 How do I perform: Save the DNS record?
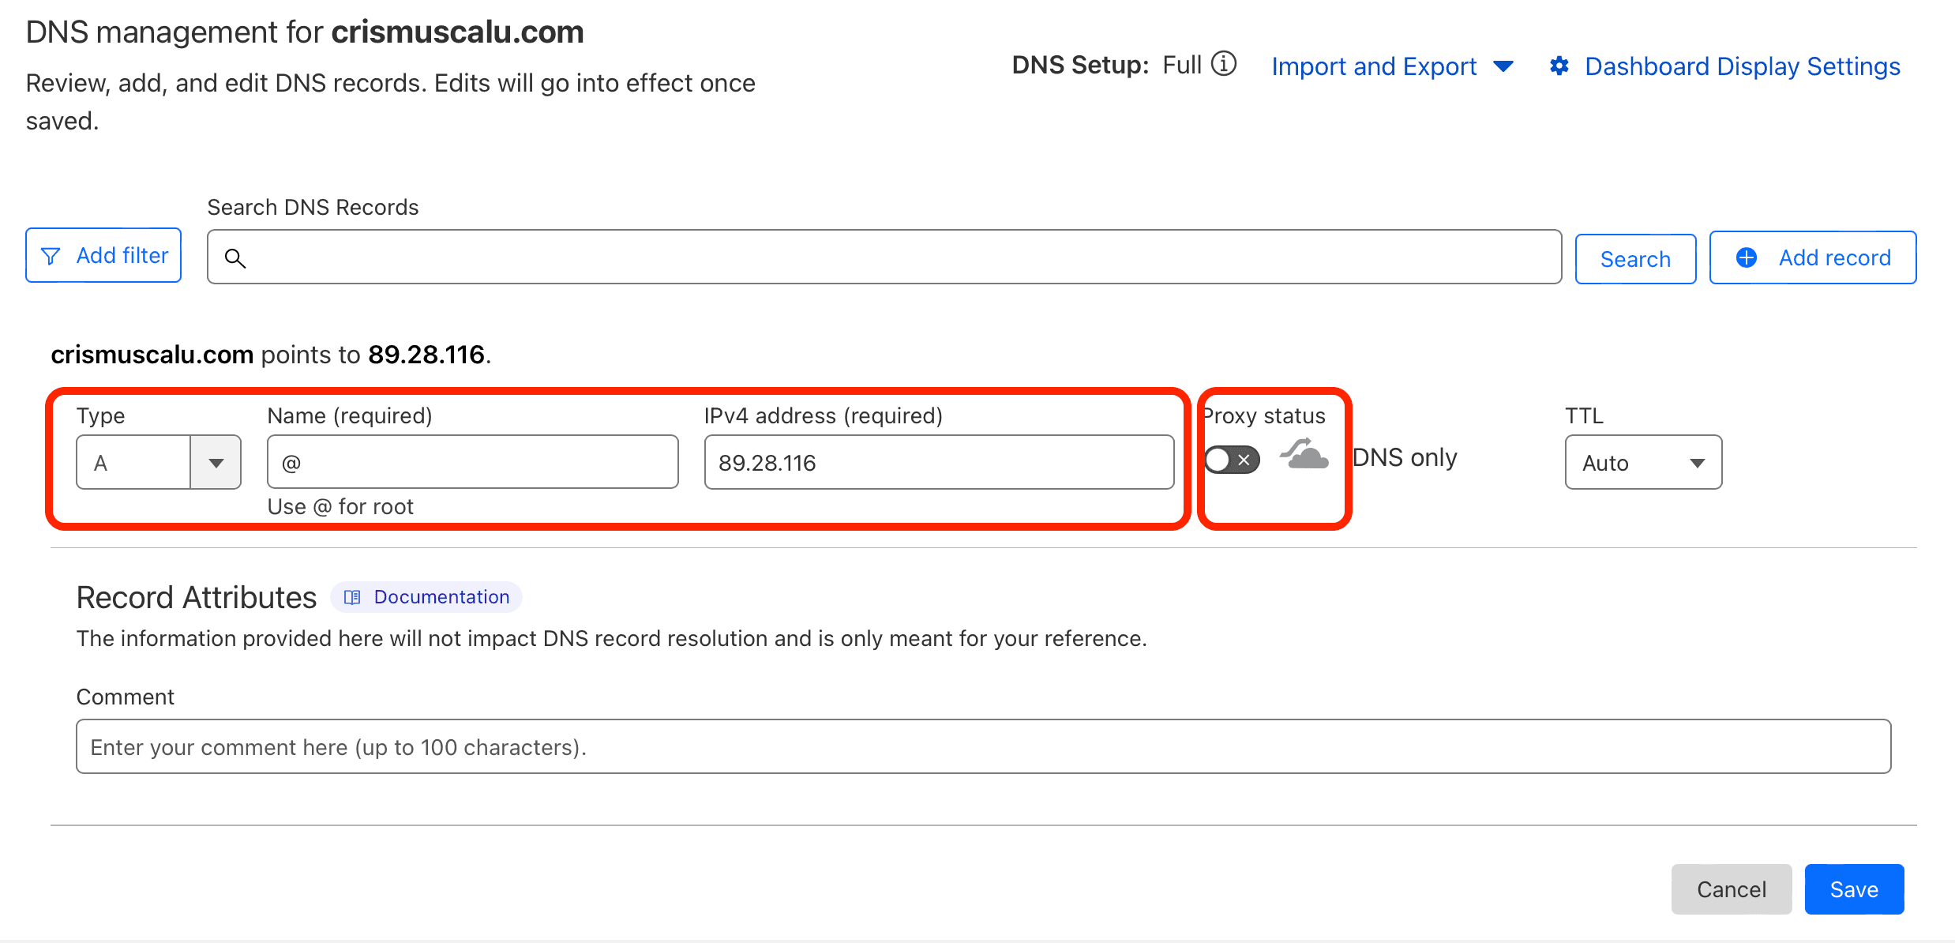click(1854, 889)
